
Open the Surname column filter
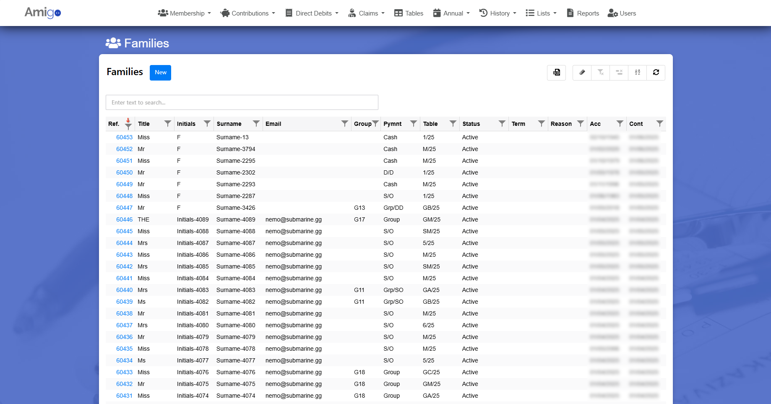256,124
